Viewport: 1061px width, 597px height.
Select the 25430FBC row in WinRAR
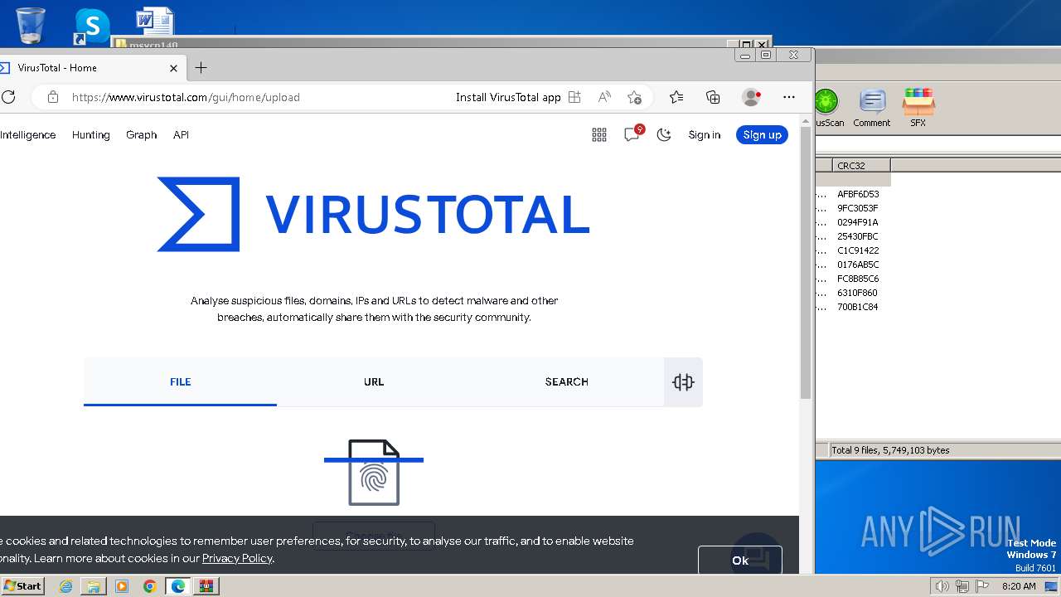pos(858,236)
